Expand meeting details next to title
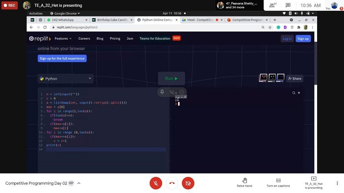Viewport: 344px width, 193px height. pos(79,183)
